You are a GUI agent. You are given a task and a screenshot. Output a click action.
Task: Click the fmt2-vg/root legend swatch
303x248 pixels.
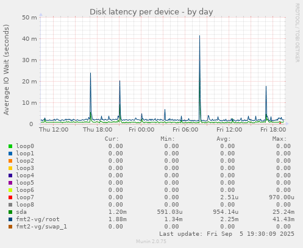click(10, 219)
